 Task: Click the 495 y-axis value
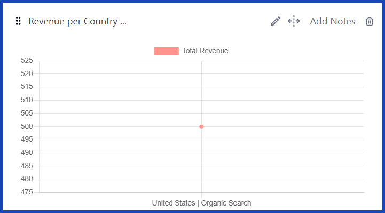click(27, 140)
